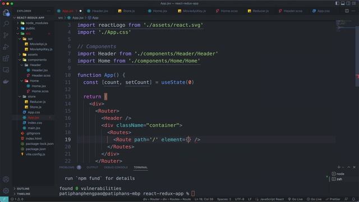The height and width of the screenshot is (202, 359).
Task: Open the Manage gear icon
Action: [x=6, y=191]
